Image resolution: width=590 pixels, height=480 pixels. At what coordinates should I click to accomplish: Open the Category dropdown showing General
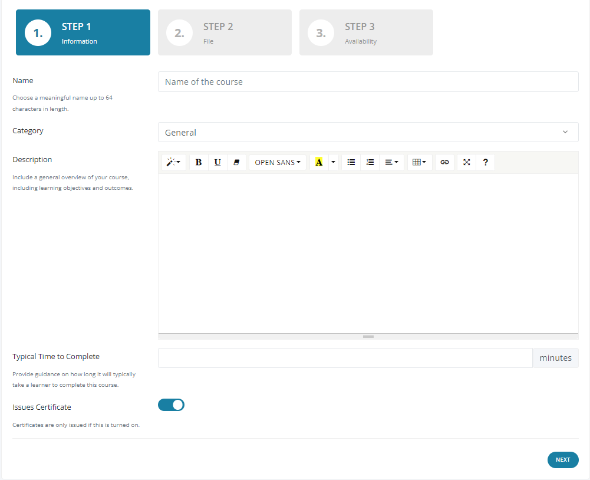click(x=368, y=132)
